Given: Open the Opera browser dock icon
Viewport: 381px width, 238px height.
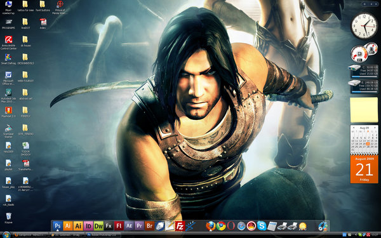Looking at the screenshot, I should click(231, 226).
